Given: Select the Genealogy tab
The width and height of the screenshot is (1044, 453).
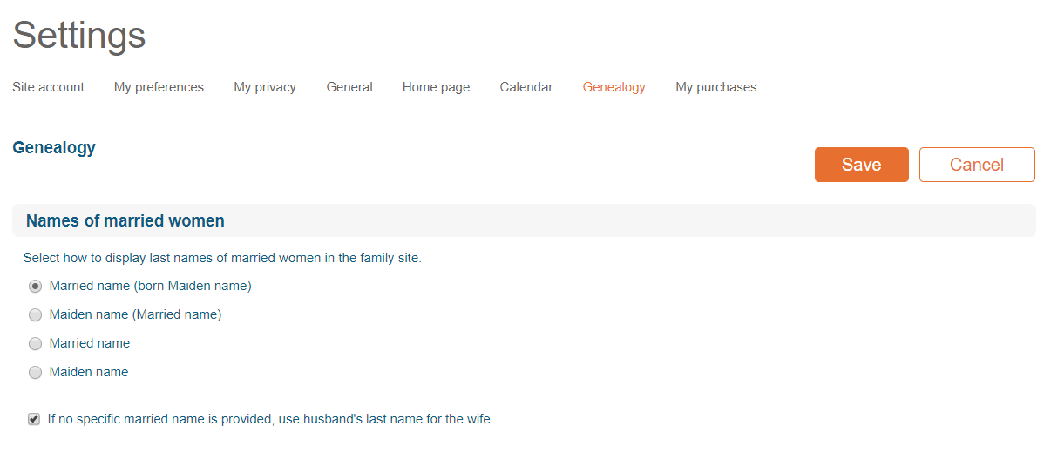Looking at the screenshot, I should (614, 87).
